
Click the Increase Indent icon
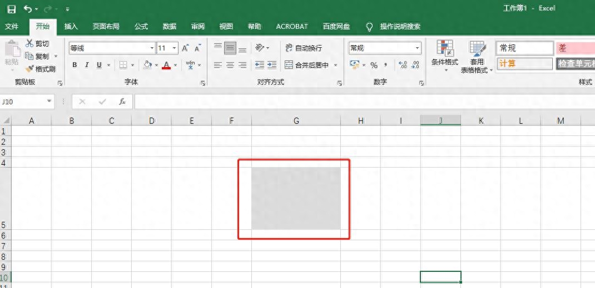tap(272, 65)
